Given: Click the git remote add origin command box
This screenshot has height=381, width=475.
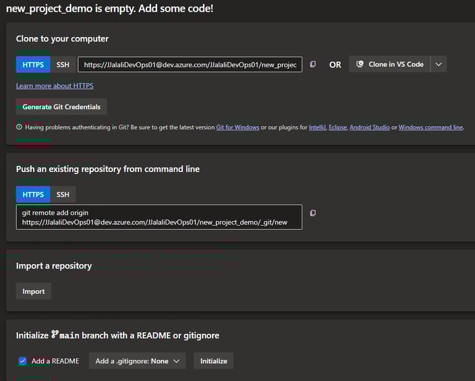Looking at the screenshot, I should pyautogui.click(x=159, y=217).
